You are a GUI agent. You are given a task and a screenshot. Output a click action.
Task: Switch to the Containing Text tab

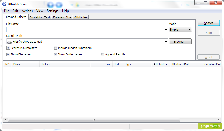tap(40, 17)
